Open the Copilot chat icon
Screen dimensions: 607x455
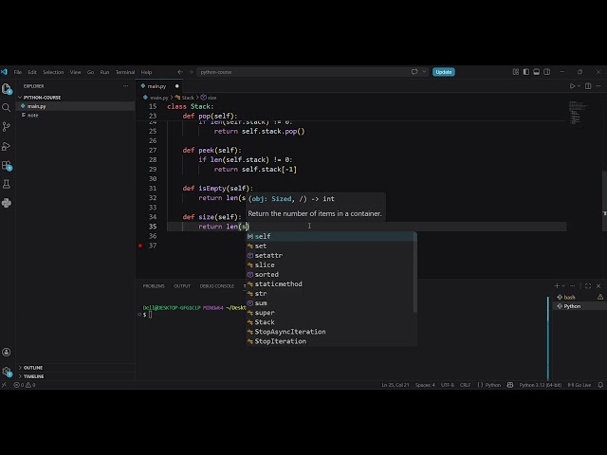tap(414, 72)
